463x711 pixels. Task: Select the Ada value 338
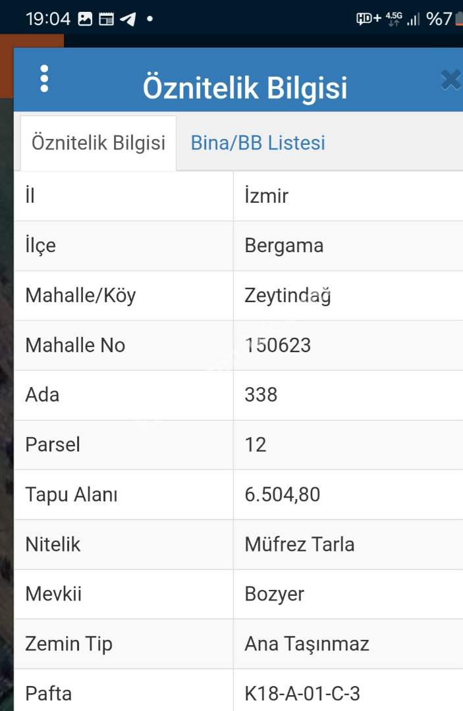pyautogui.click(x=261, y=395)
